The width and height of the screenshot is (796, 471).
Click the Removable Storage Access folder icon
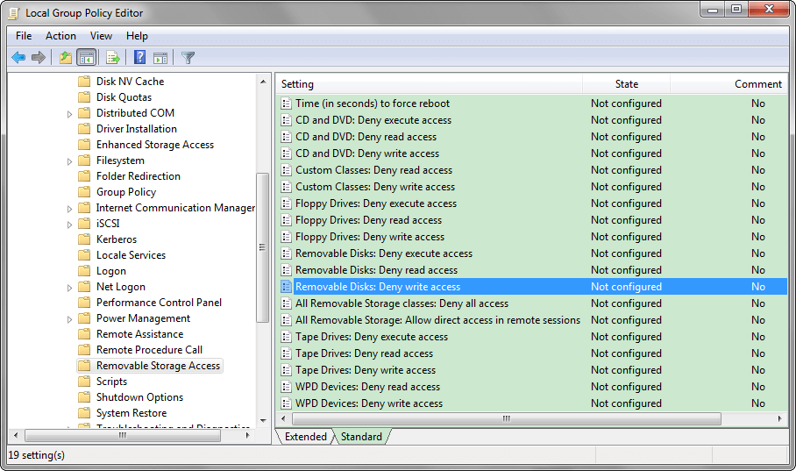84,366
